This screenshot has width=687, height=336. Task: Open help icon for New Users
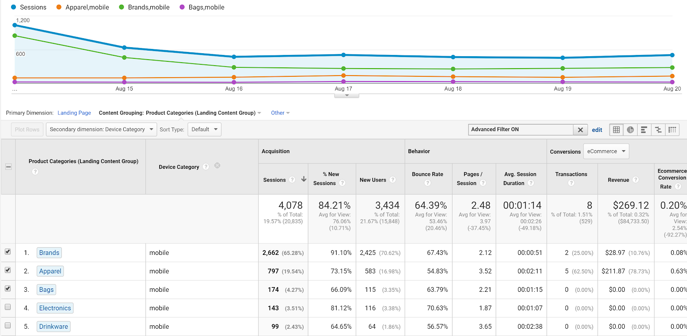coord(392,180)
